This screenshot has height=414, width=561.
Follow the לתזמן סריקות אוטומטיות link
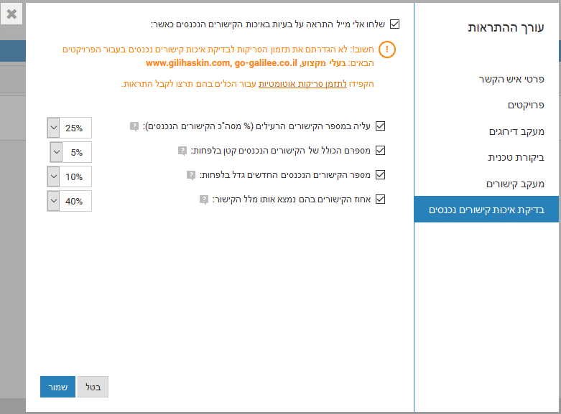pos(302,84)
